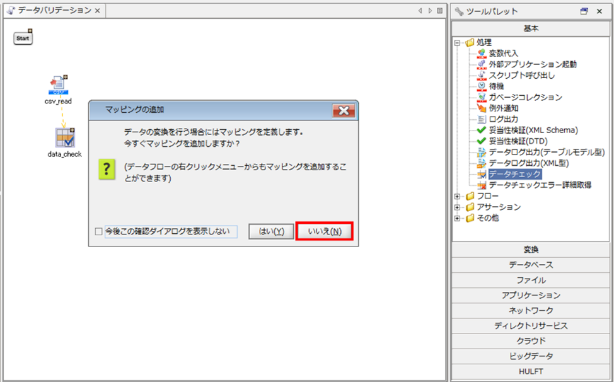Open the 変換 palette category

pyautogui.click(x=531, y=250)
